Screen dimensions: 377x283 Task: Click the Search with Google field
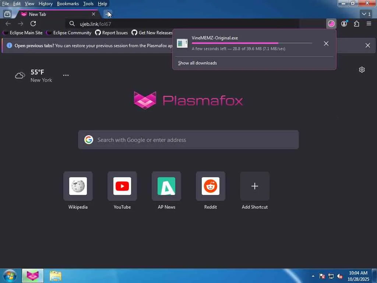[x=188, y=140]
